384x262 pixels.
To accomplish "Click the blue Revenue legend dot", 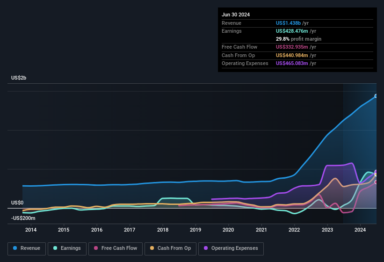I will pos(15,248).
